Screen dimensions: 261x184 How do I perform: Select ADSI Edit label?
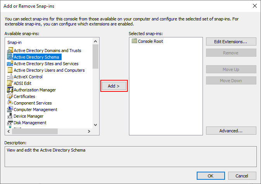coord(22,83)
